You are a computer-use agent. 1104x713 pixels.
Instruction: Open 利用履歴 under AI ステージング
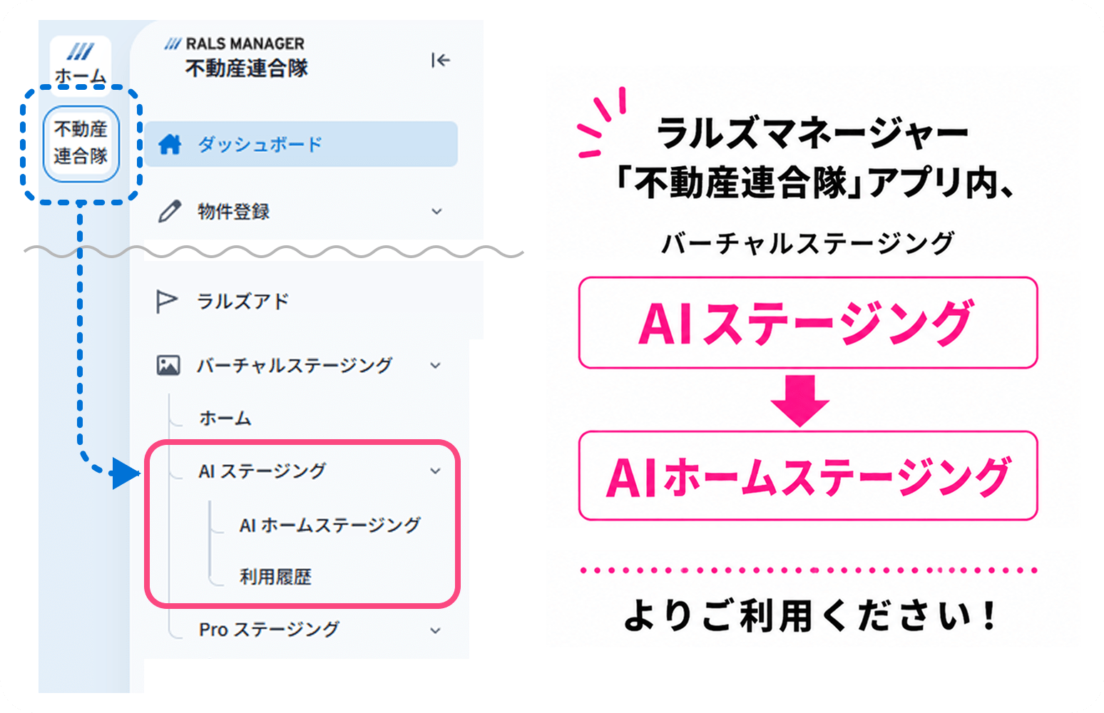tap(275, 577)
